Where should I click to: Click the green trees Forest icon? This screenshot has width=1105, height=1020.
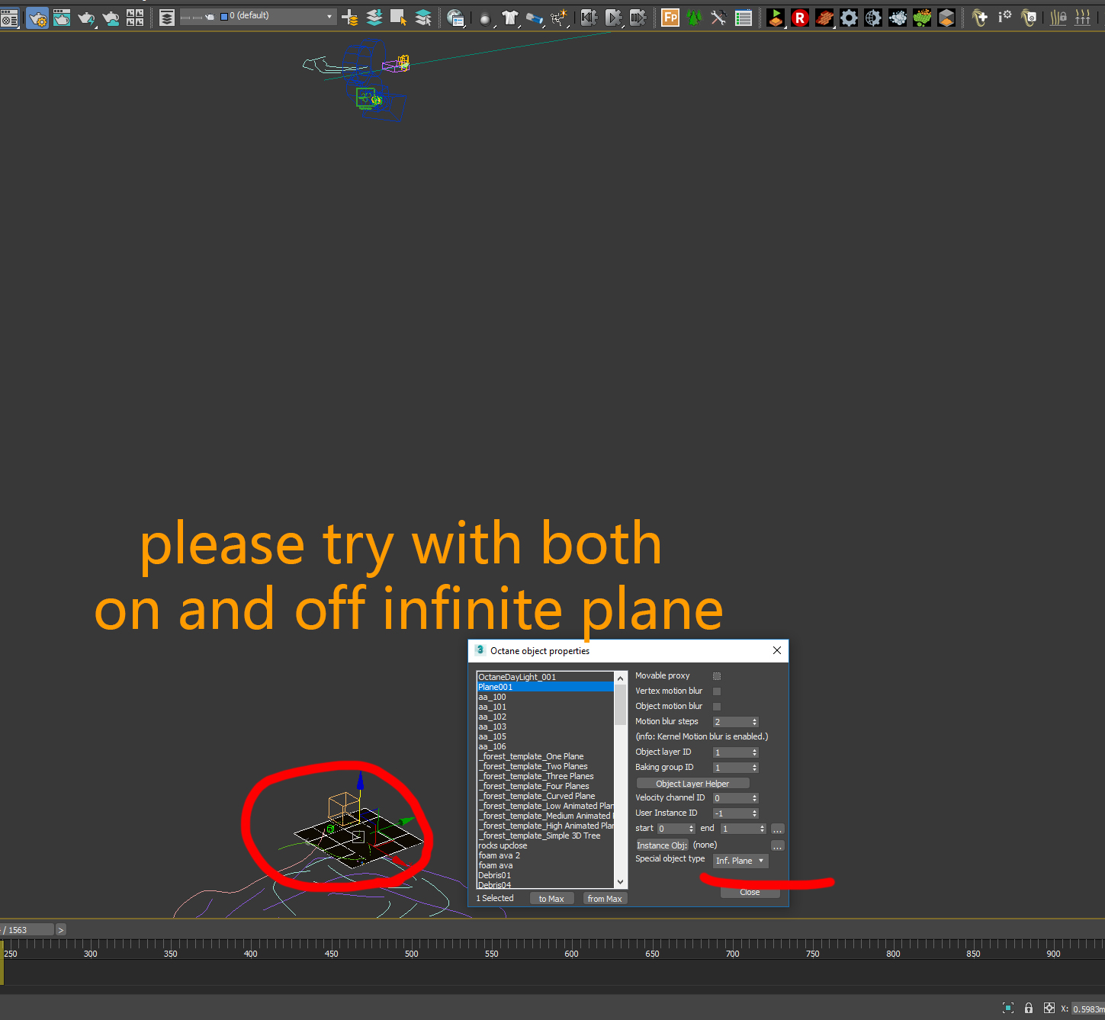694,17
